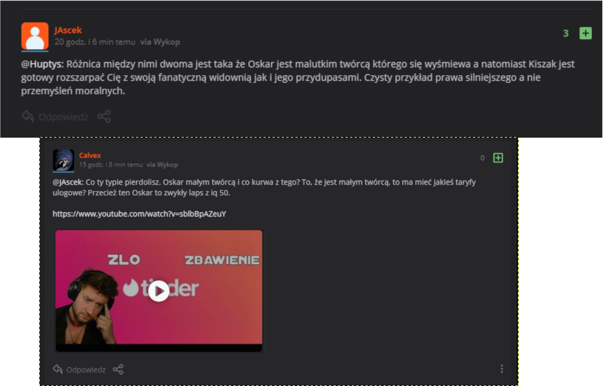Viewport: 605px width, 386px height.
Task: Click the '15 godz. i 8 min temu' timestamp
Action: 111,165
